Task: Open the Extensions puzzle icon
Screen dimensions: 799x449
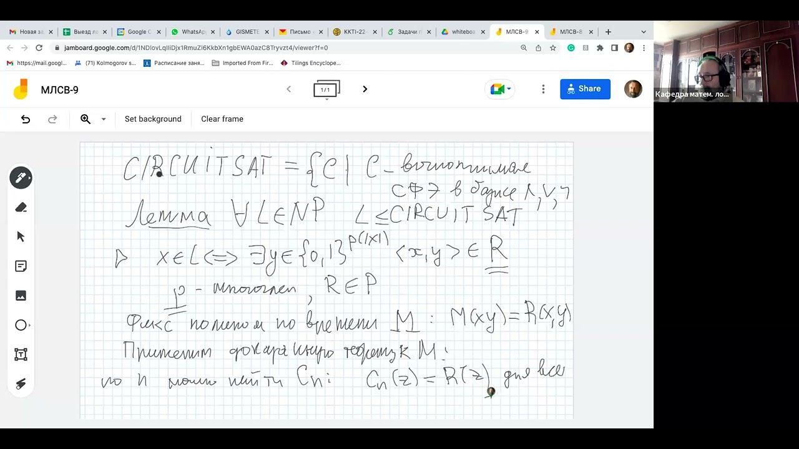Action: tap(600, 47)
